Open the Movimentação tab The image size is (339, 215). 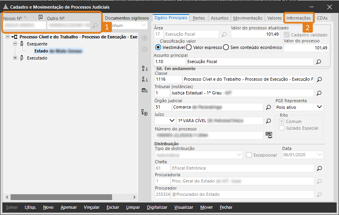pyautogui.click(x=248, y=18)
